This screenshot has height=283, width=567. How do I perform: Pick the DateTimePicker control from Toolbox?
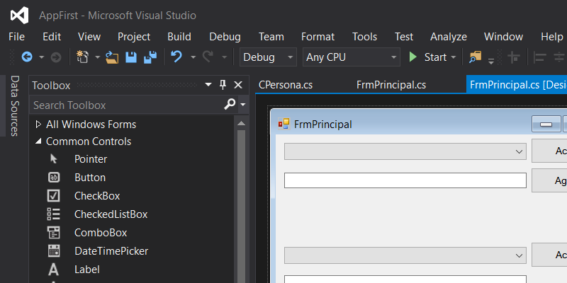tap(111, 251)
